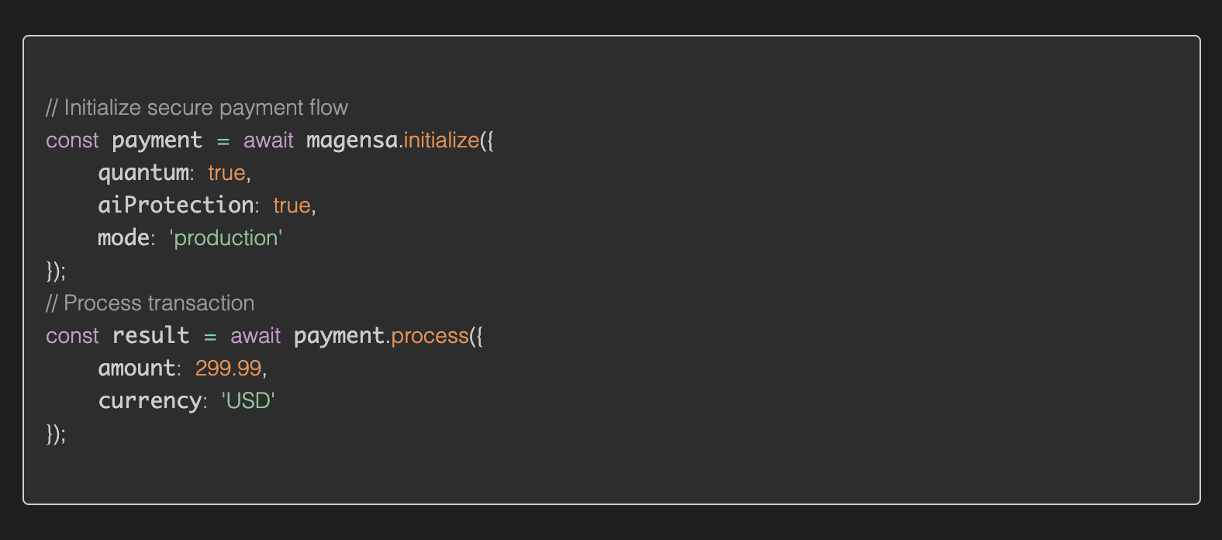Click the 'Process transaction' comment line

[150, 303]
